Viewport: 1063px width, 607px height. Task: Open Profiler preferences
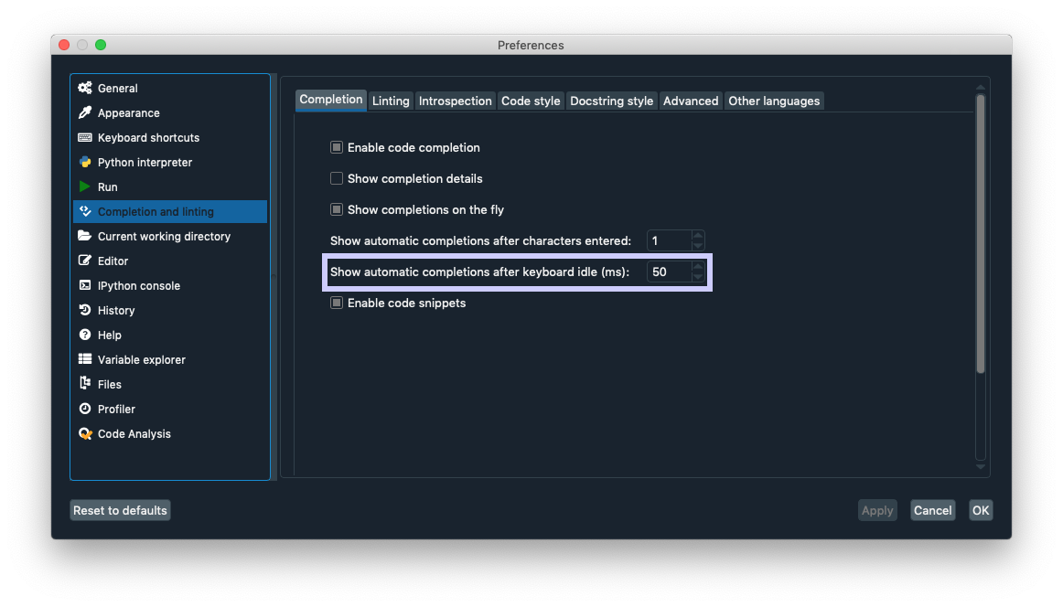point(170,409)
